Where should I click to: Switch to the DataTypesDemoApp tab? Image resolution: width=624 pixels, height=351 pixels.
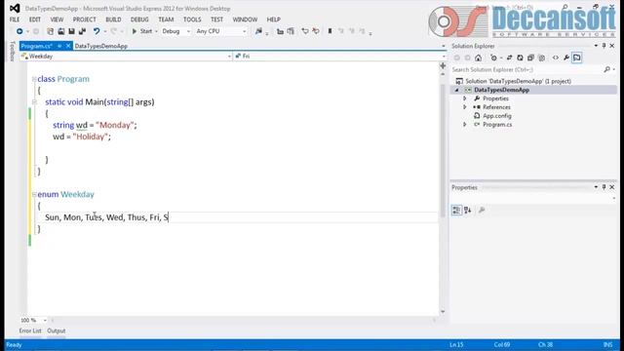[101, 46]
